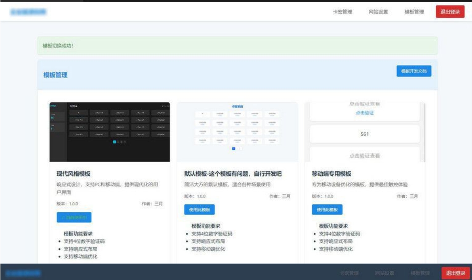Viewport: 472px width, 280px height.
Task: Click the blurred site logo in the header
Action: coord(29,12)
